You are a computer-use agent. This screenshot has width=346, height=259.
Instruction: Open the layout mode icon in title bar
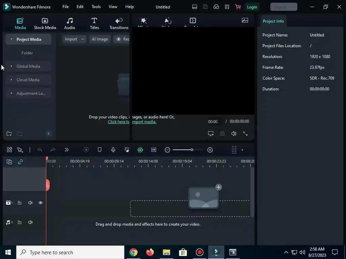194,7
